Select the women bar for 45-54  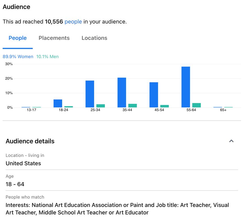click(x=154, y=95)
